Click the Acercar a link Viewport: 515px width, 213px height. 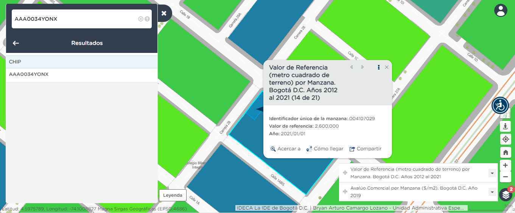(x=285, y=149)
